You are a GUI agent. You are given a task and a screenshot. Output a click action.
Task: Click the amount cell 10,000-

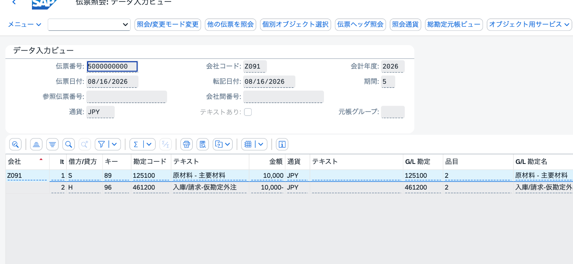tap(267, 187)
